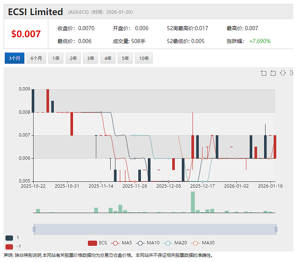298x262 pixels.
Task: Click the 成交量: 508手 value
Action: (x=129, y=41)
